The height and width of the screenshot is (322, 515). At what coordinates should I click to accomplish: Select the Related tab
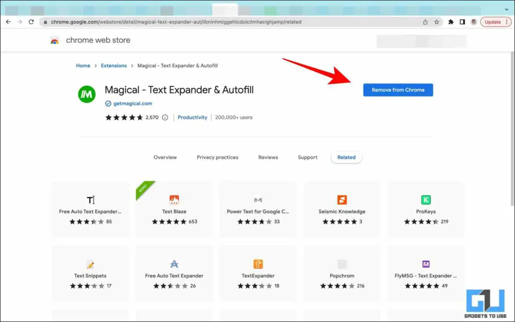click(347, 157)
